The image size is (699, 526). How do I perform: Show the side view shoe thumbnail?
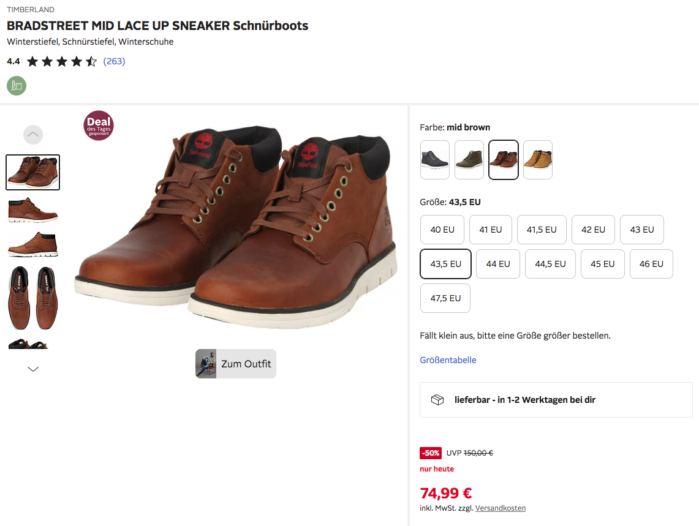pos(33,209)
